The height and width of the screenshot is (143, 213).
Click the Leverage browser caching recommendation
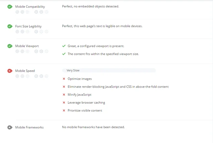(x=86, y=103)
